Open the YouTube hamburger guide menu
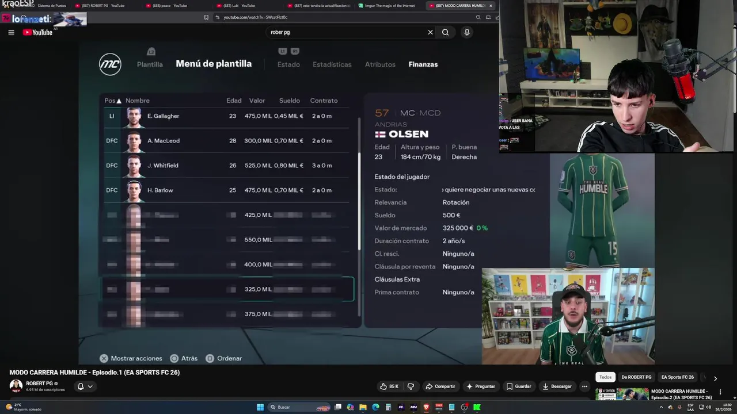 coord(11,32)
